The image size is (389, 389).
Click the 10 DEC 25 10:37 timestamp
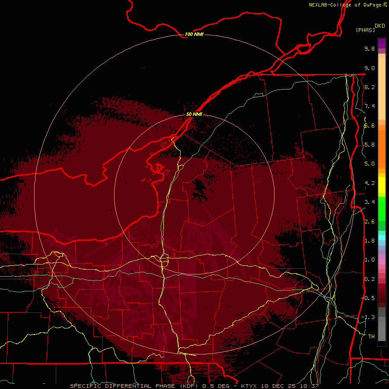click(290, 386)
